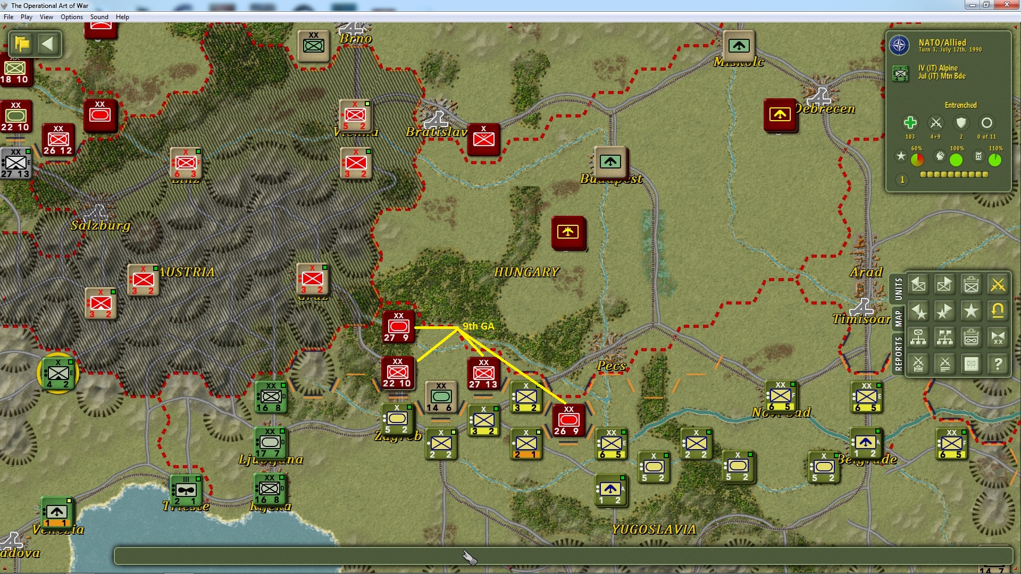Open the swords over text lines button
The image size is (1021, 574).
coord(944,364)
